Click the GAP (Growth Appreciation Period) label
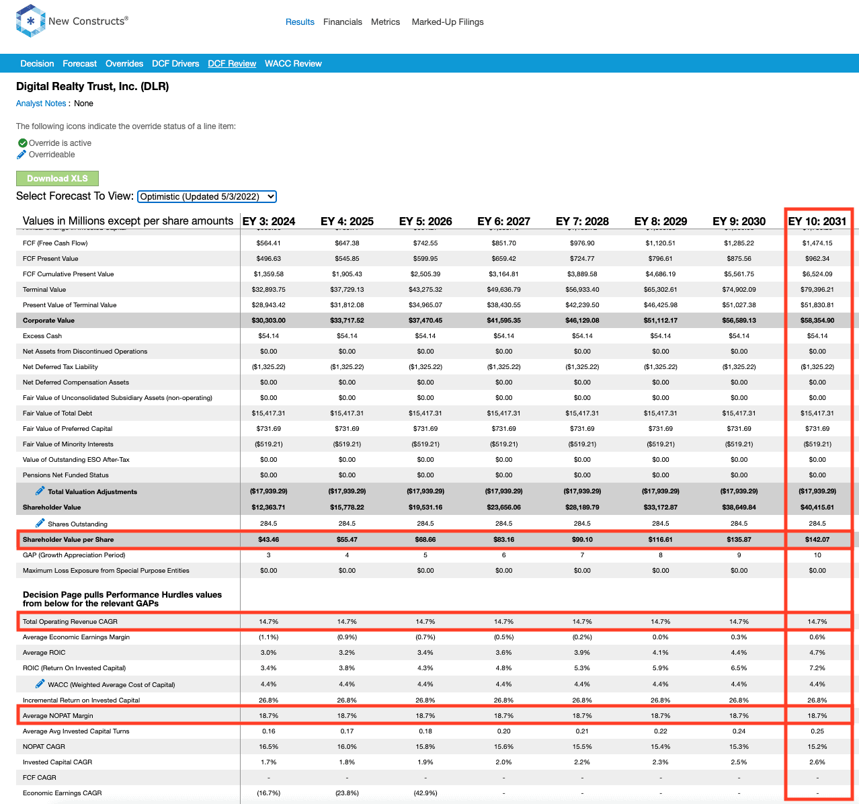The image size is (859, 804). [x=74, y=555]
